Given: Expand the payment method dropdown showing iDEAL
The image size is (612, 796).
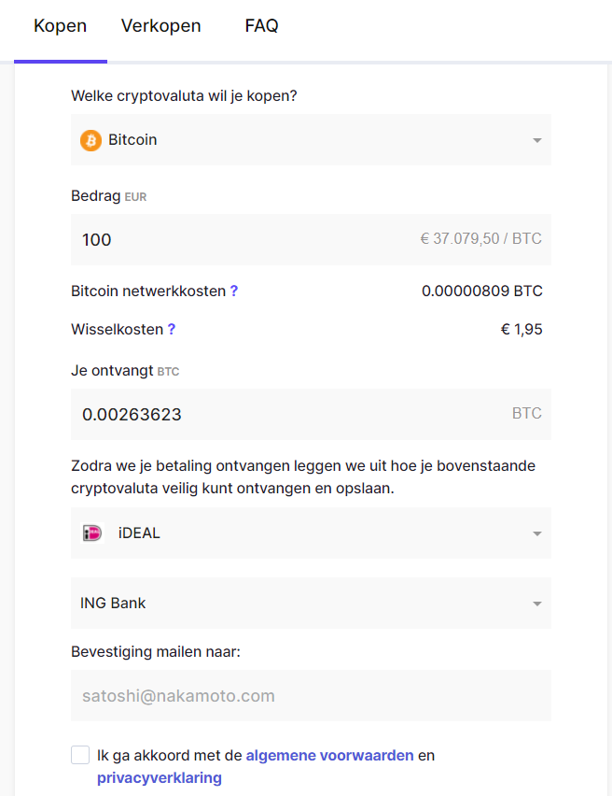Looking at the screenshot, I should [x=311, y=533].
